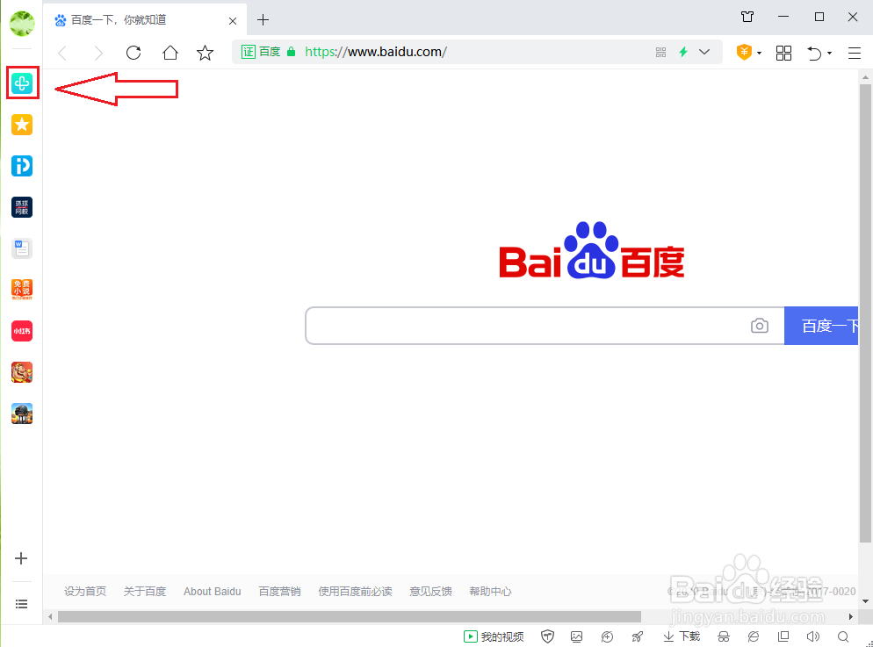
Task: Click the green user avatar
Action: tap(22, 24)
